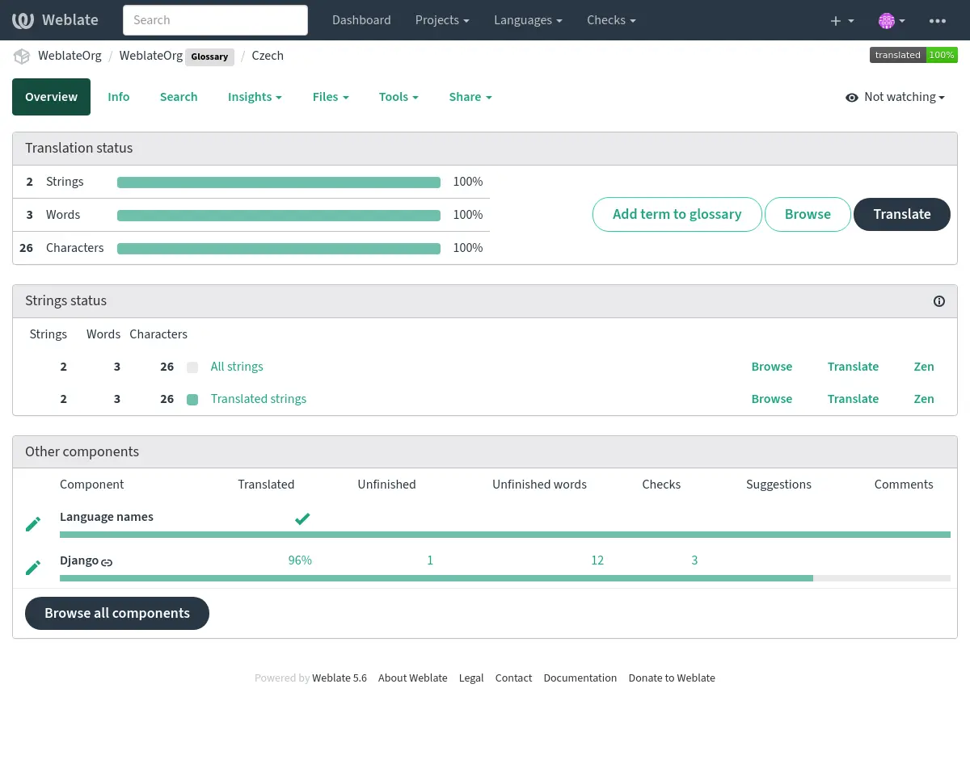Viewport: 970px width, 768px height.
Task: Click the green checkmark for Language names
Action: (x=302, y=518)
